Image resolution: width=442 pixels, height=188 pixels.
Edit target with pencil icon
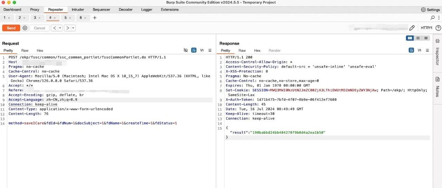(x=412, y=28)
